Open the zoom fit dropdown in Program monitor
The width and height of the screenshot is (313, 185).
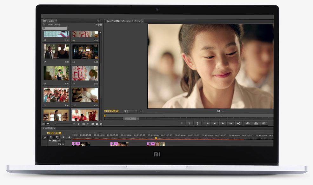[x=130, y=111]
